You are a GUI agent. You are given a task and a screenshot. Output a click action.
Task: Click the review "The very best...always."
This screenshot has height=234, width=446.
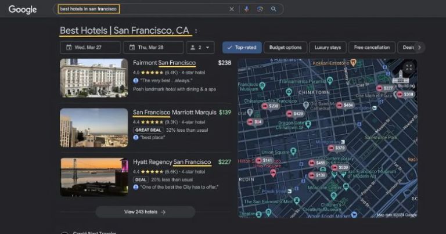[x=167, y=81]
